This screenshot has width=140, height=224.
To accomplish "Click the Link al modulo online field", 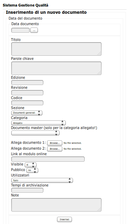I will [48, 159].
